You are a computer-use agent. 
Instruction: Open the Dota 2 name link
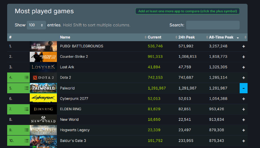coord(66,77)
